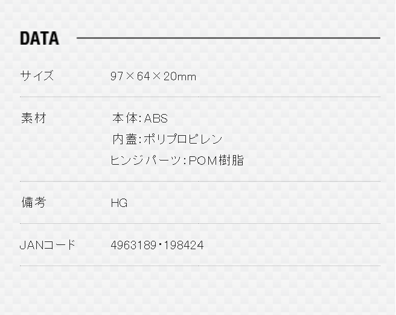Click the JAN code number 4963189・198424

[157, 245]
